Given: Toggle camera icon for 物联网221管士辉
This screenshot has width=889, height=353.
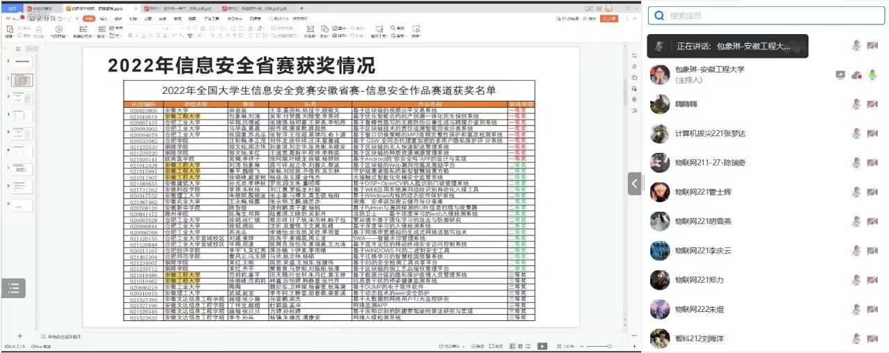Looking at the screenshot, I should point(872,192).
